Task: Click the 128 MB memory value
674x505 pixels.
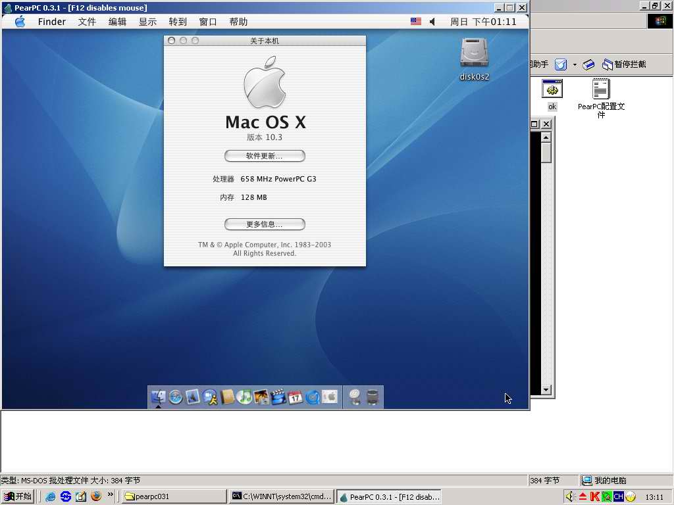Action: click(253, 197)
